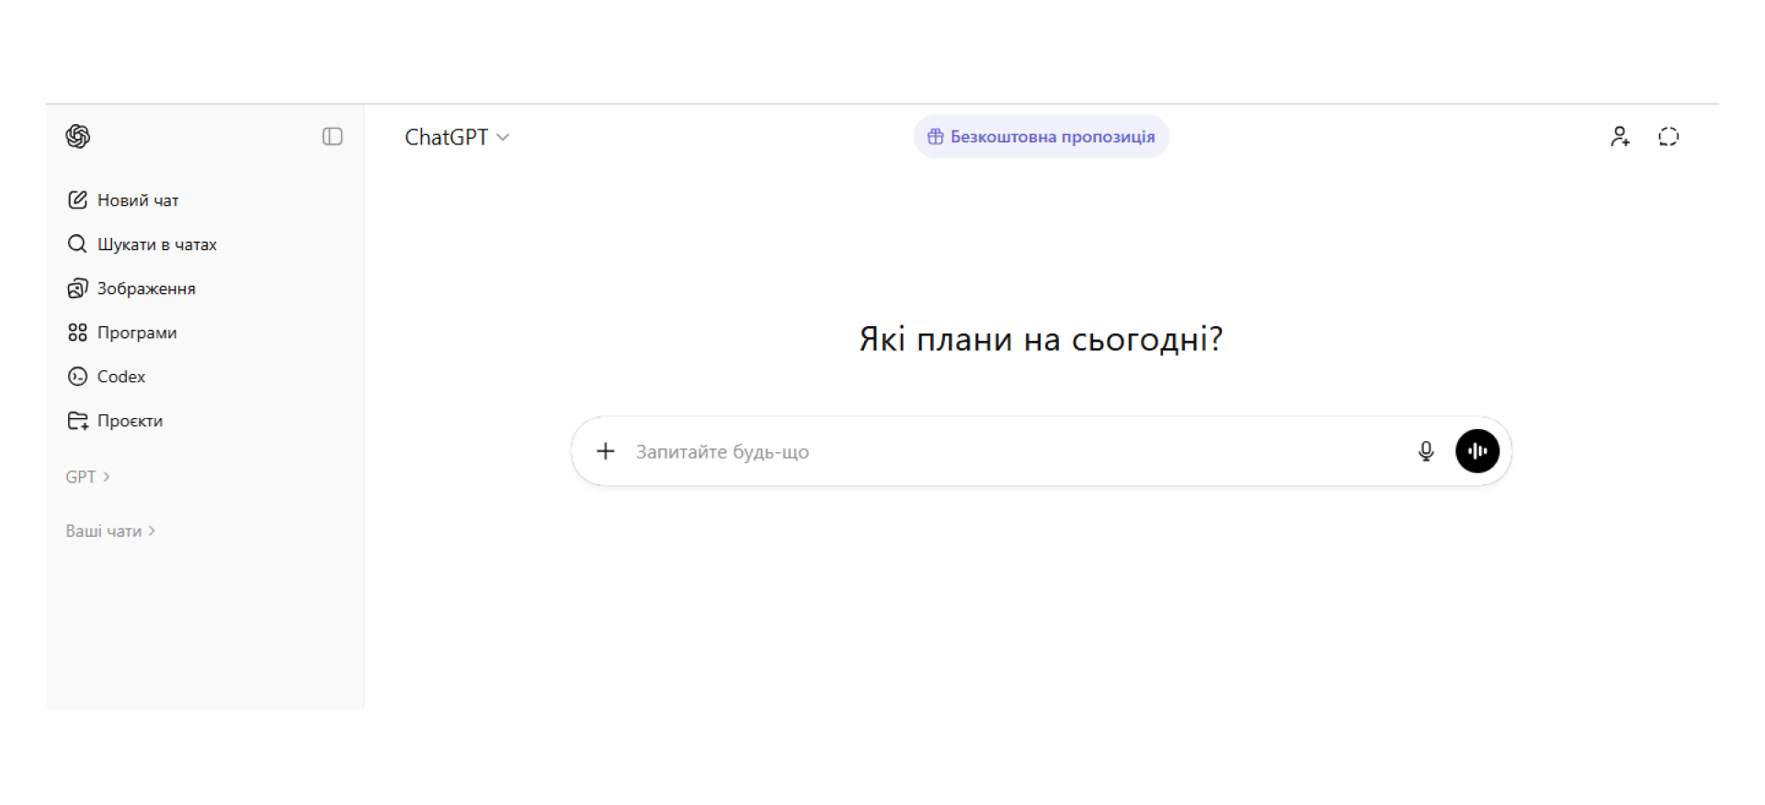Open Codex from the sidebar

point(120,377)
